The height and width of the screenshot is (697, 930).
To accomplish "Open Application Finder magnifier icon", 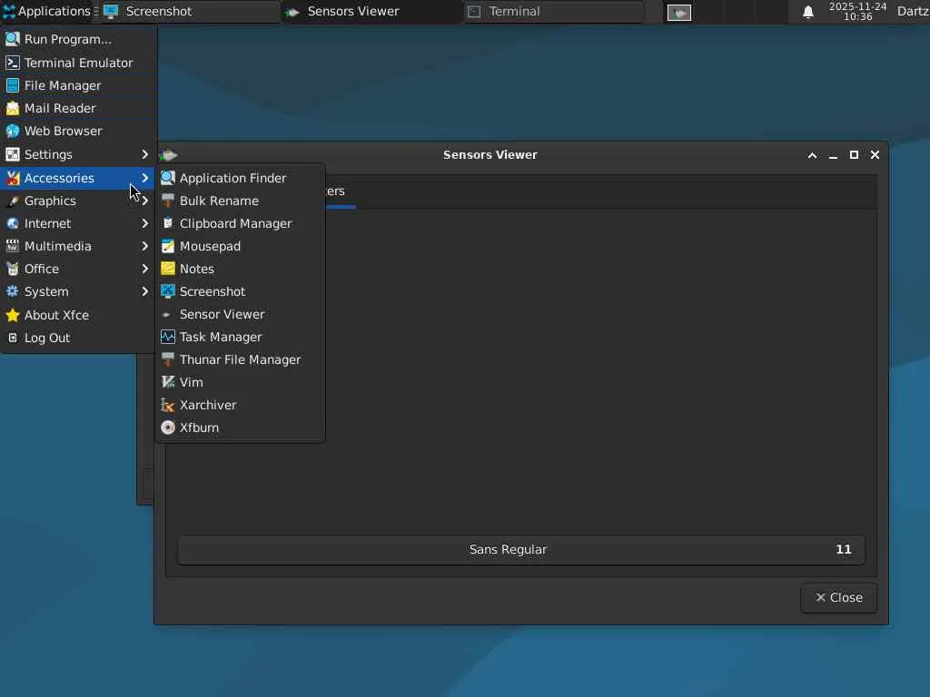I will 168,178.
